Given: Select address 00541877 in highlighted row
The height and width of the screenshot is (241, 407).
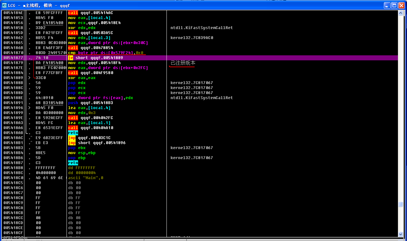Looking at the screenshot, I should point(13,58).
